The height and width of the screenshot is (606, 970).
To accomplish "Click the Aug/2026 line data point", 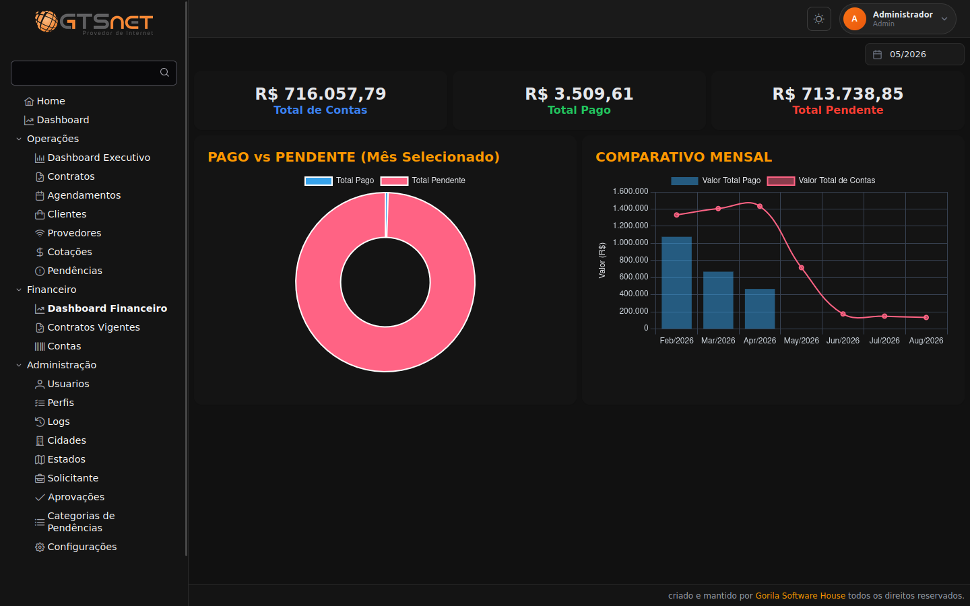I will 926,317.
